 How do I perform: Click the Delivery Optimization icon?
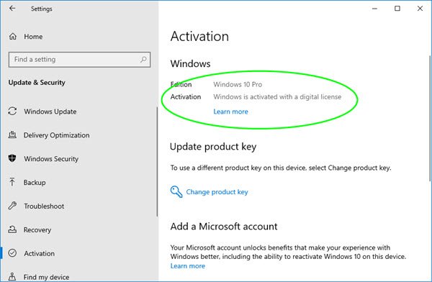[x=12, y=135]
